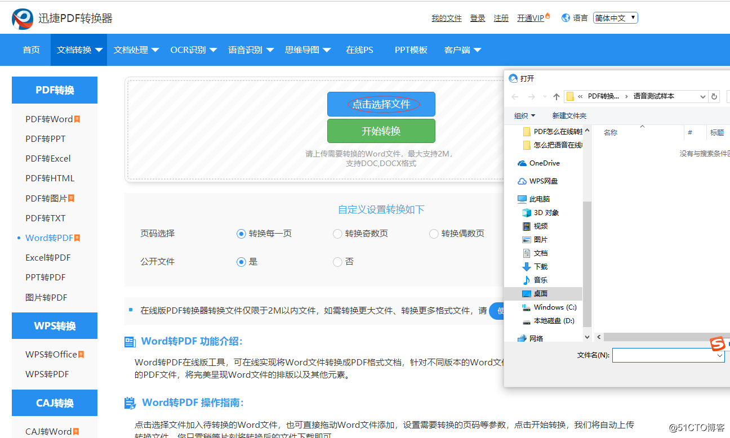
Task: Open the 组织 dropdown in dialog
Action: (x=525, y=116)
